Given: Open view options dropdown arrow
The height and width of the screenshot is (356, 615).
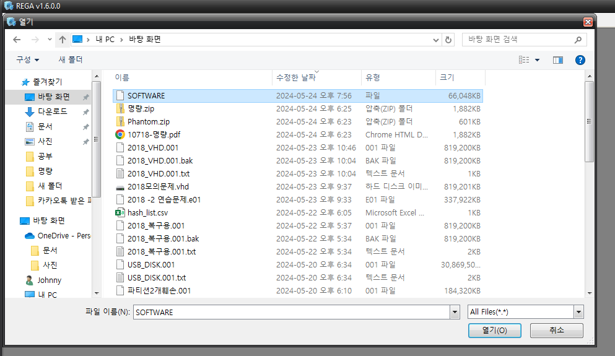Looking at the screenshot, I should [x=538, y=60].
